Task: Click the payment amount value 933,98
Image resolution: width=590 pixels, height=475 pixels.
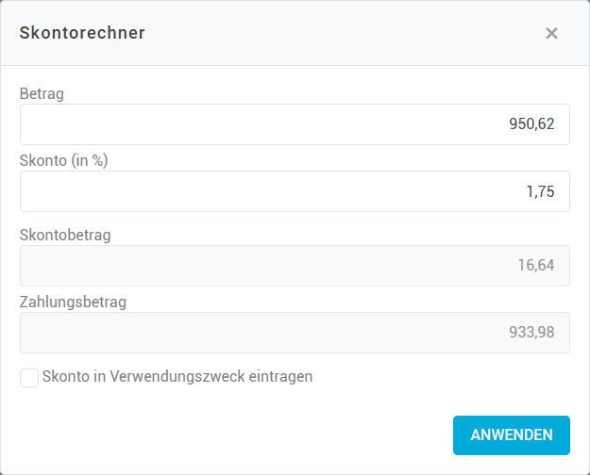Action: [x=531, y=333]
